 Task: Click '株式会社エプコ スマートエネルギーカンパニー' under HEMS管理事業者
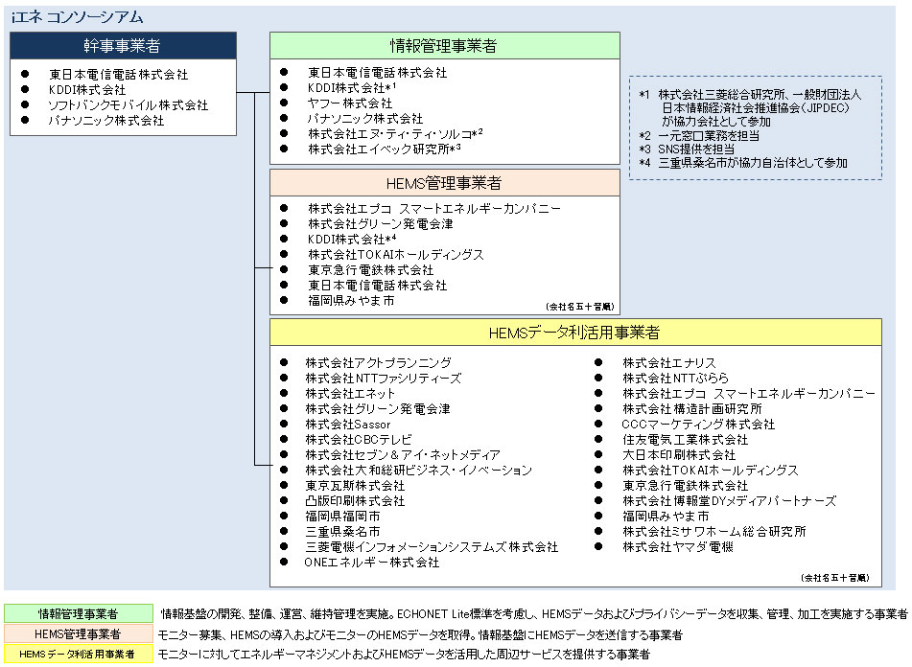[434, 209]
